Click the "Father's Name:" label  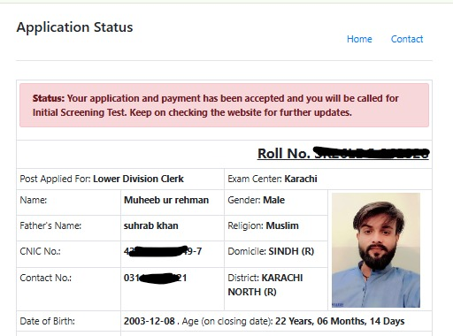point(50,225)
